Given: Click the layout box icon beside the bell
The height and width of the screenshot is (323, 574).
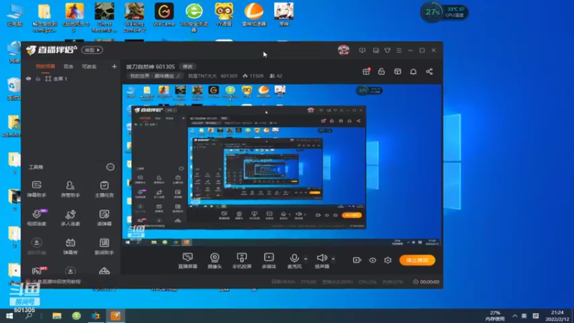Looking at the screenshot, I should tap(397, 71).
